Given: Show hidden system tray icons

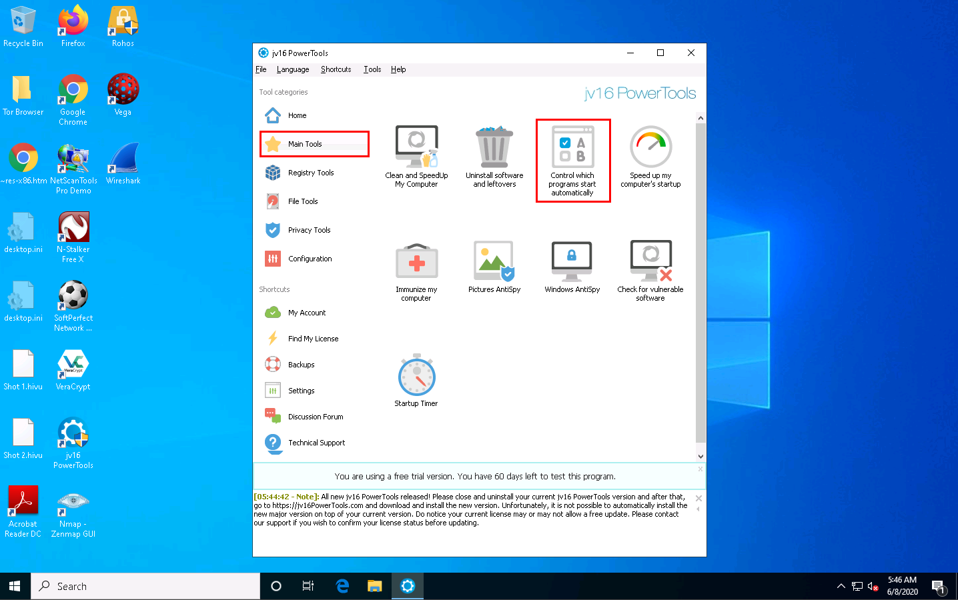Looking at the screenshot, I should coord(841,586).
